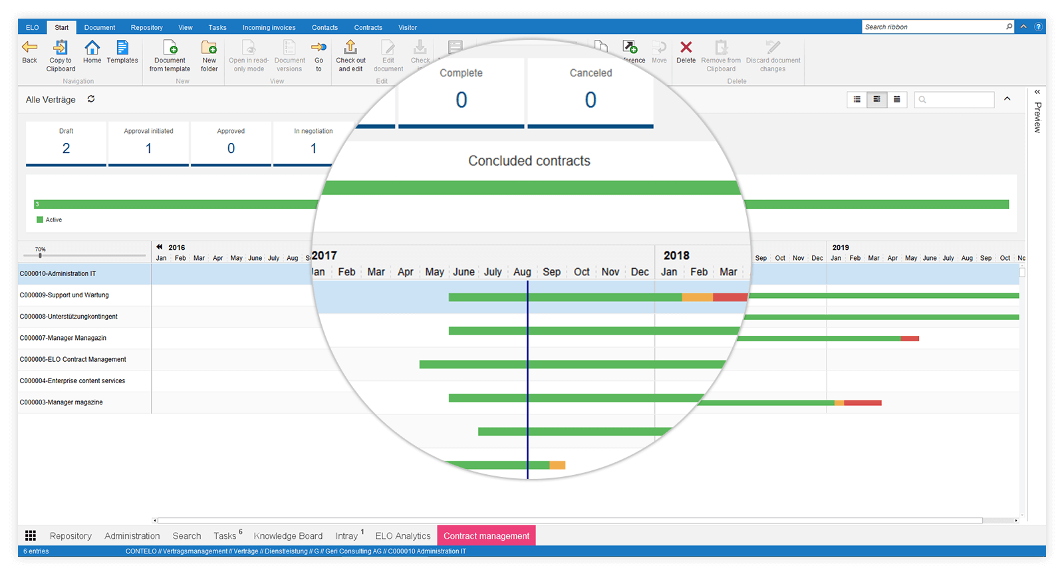Open the View ribbon tab
The image size is (1064, 576).
186,27
